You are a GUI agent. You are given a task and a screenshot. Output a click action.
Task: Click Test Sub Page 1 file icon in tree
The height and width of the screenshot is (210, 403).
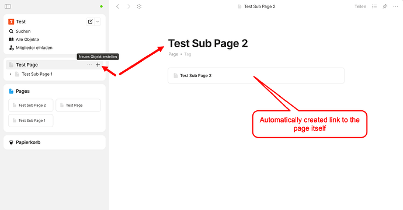[17, 74]
